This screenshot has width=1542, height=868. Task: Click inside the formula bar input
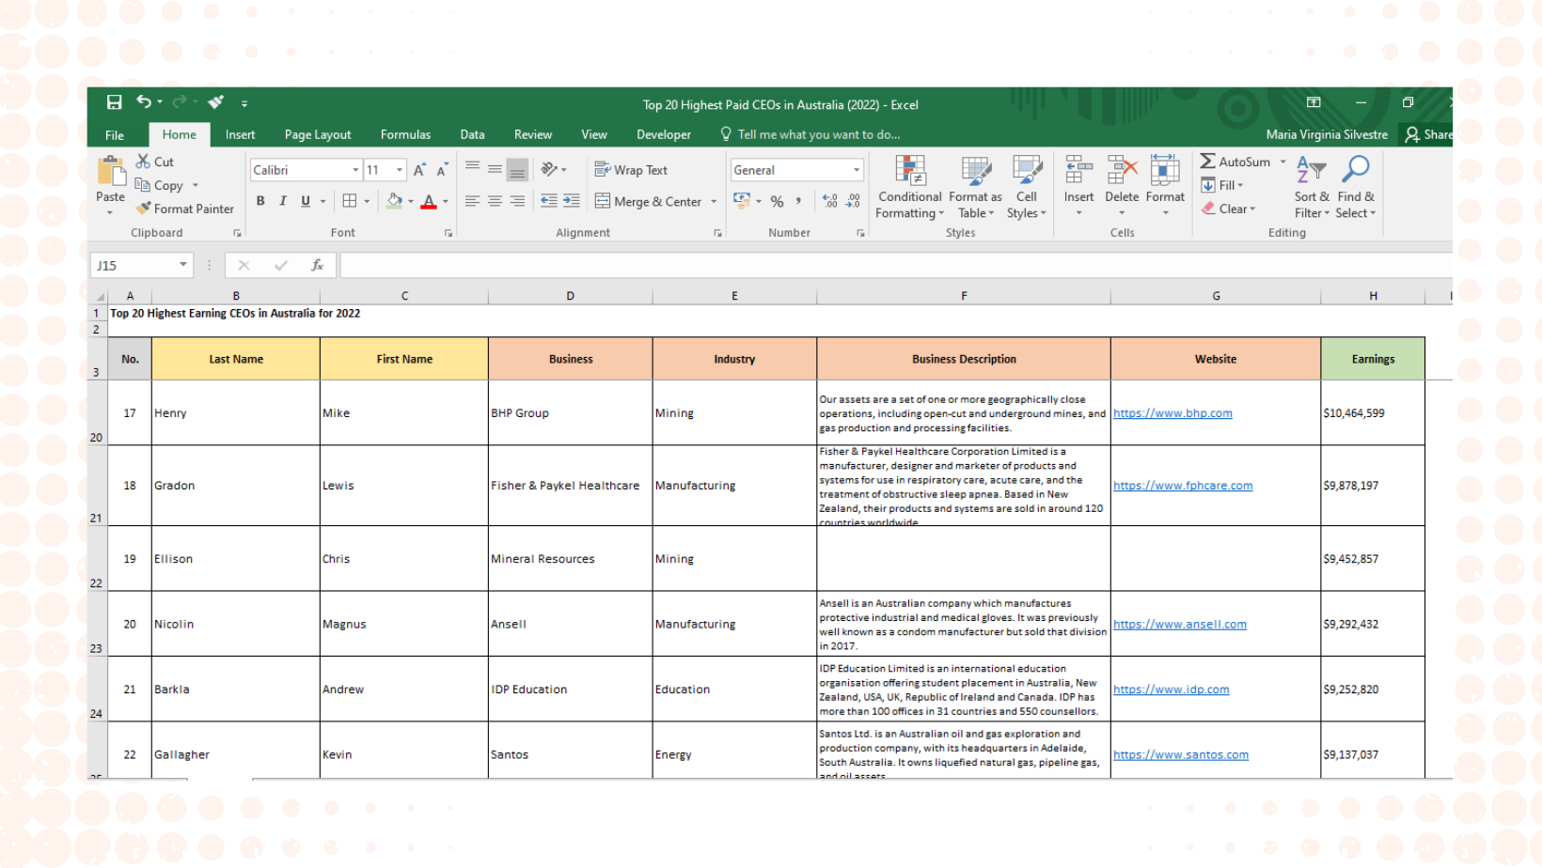893,266
